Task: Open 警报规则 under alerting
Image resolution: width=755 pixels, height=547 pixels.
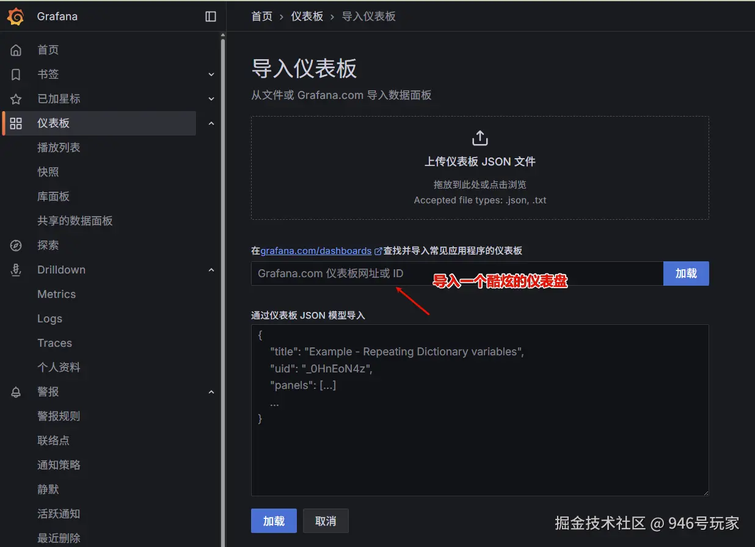Action: pos(59,416)
